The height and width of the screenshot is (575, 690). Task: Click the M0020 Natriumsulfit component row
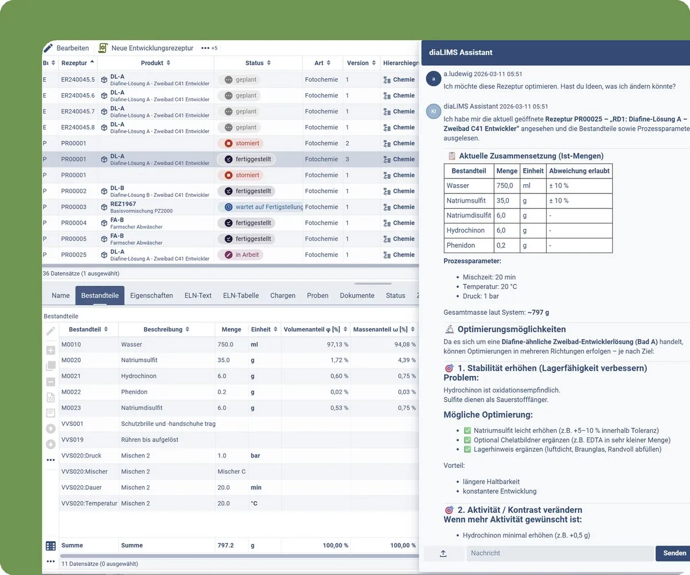point(239,360)
